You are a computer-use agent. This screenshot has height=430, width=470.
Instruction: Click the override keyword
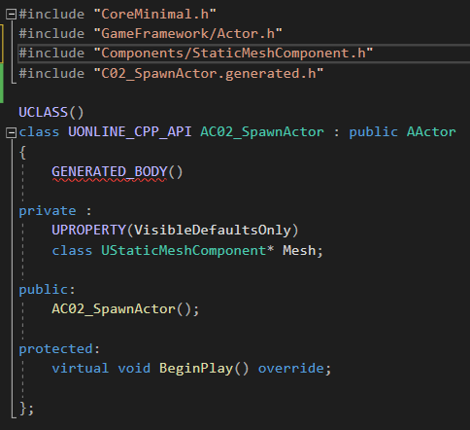pyautogui.click(x=290, y=369)
